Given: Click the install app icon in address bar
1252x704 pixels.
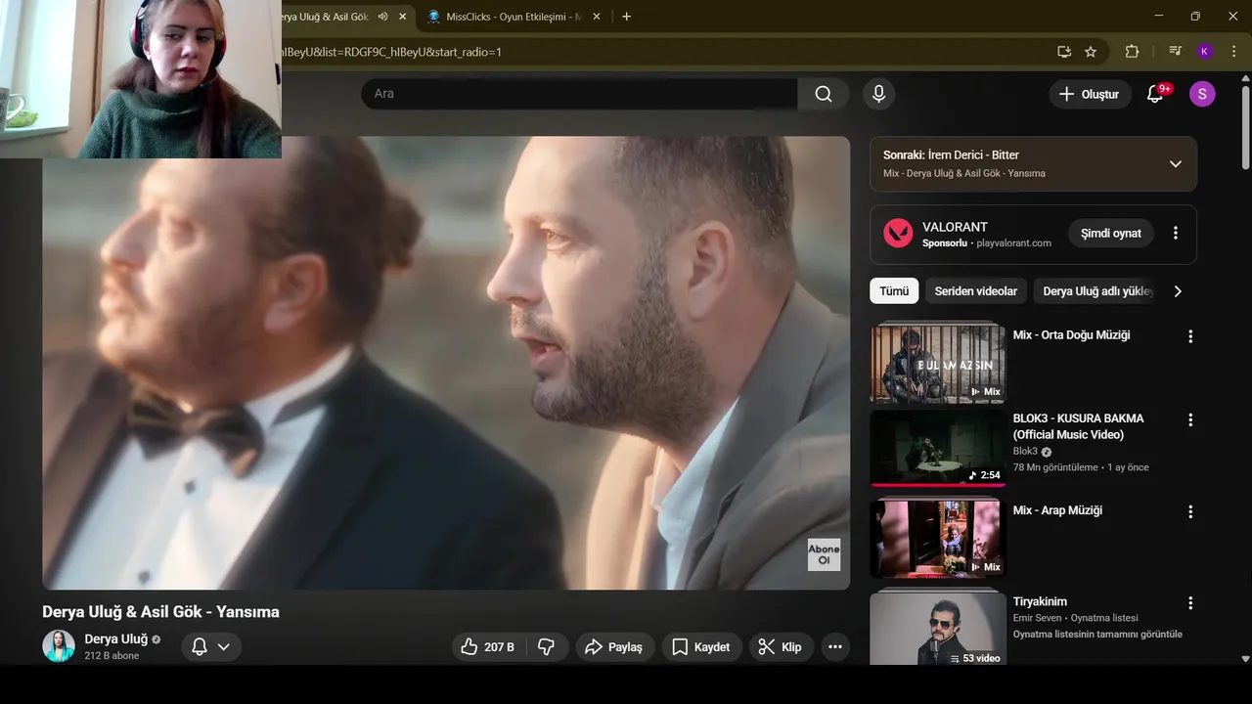Looking at the screenshot, I should click(1064, 52).
